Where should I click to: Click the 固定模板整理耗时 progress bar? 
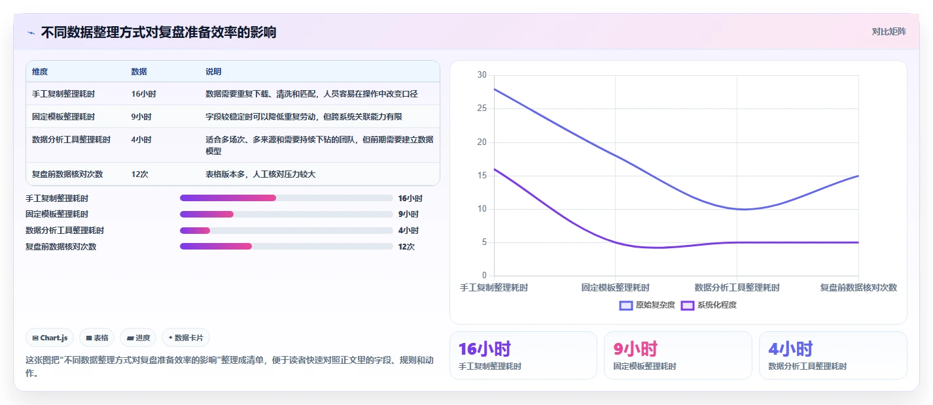click(x=287, y=214)
